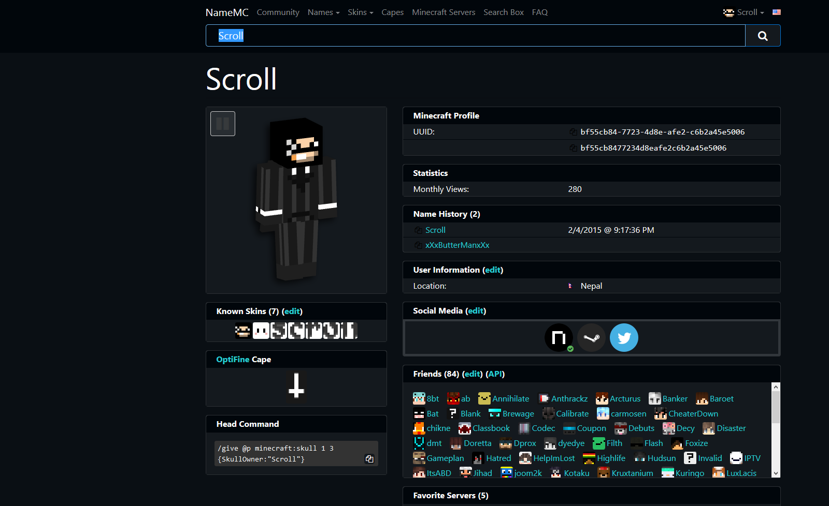The image size is (829, 506).
Task: Click the date 2/4/2015 @ 9:17:36 PM
Action: tap(611, 230)
